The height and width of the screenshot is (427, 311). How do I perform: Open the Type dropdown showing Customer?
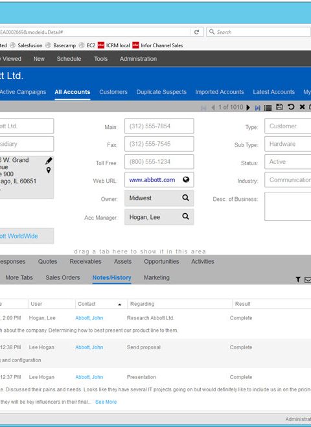288,126
